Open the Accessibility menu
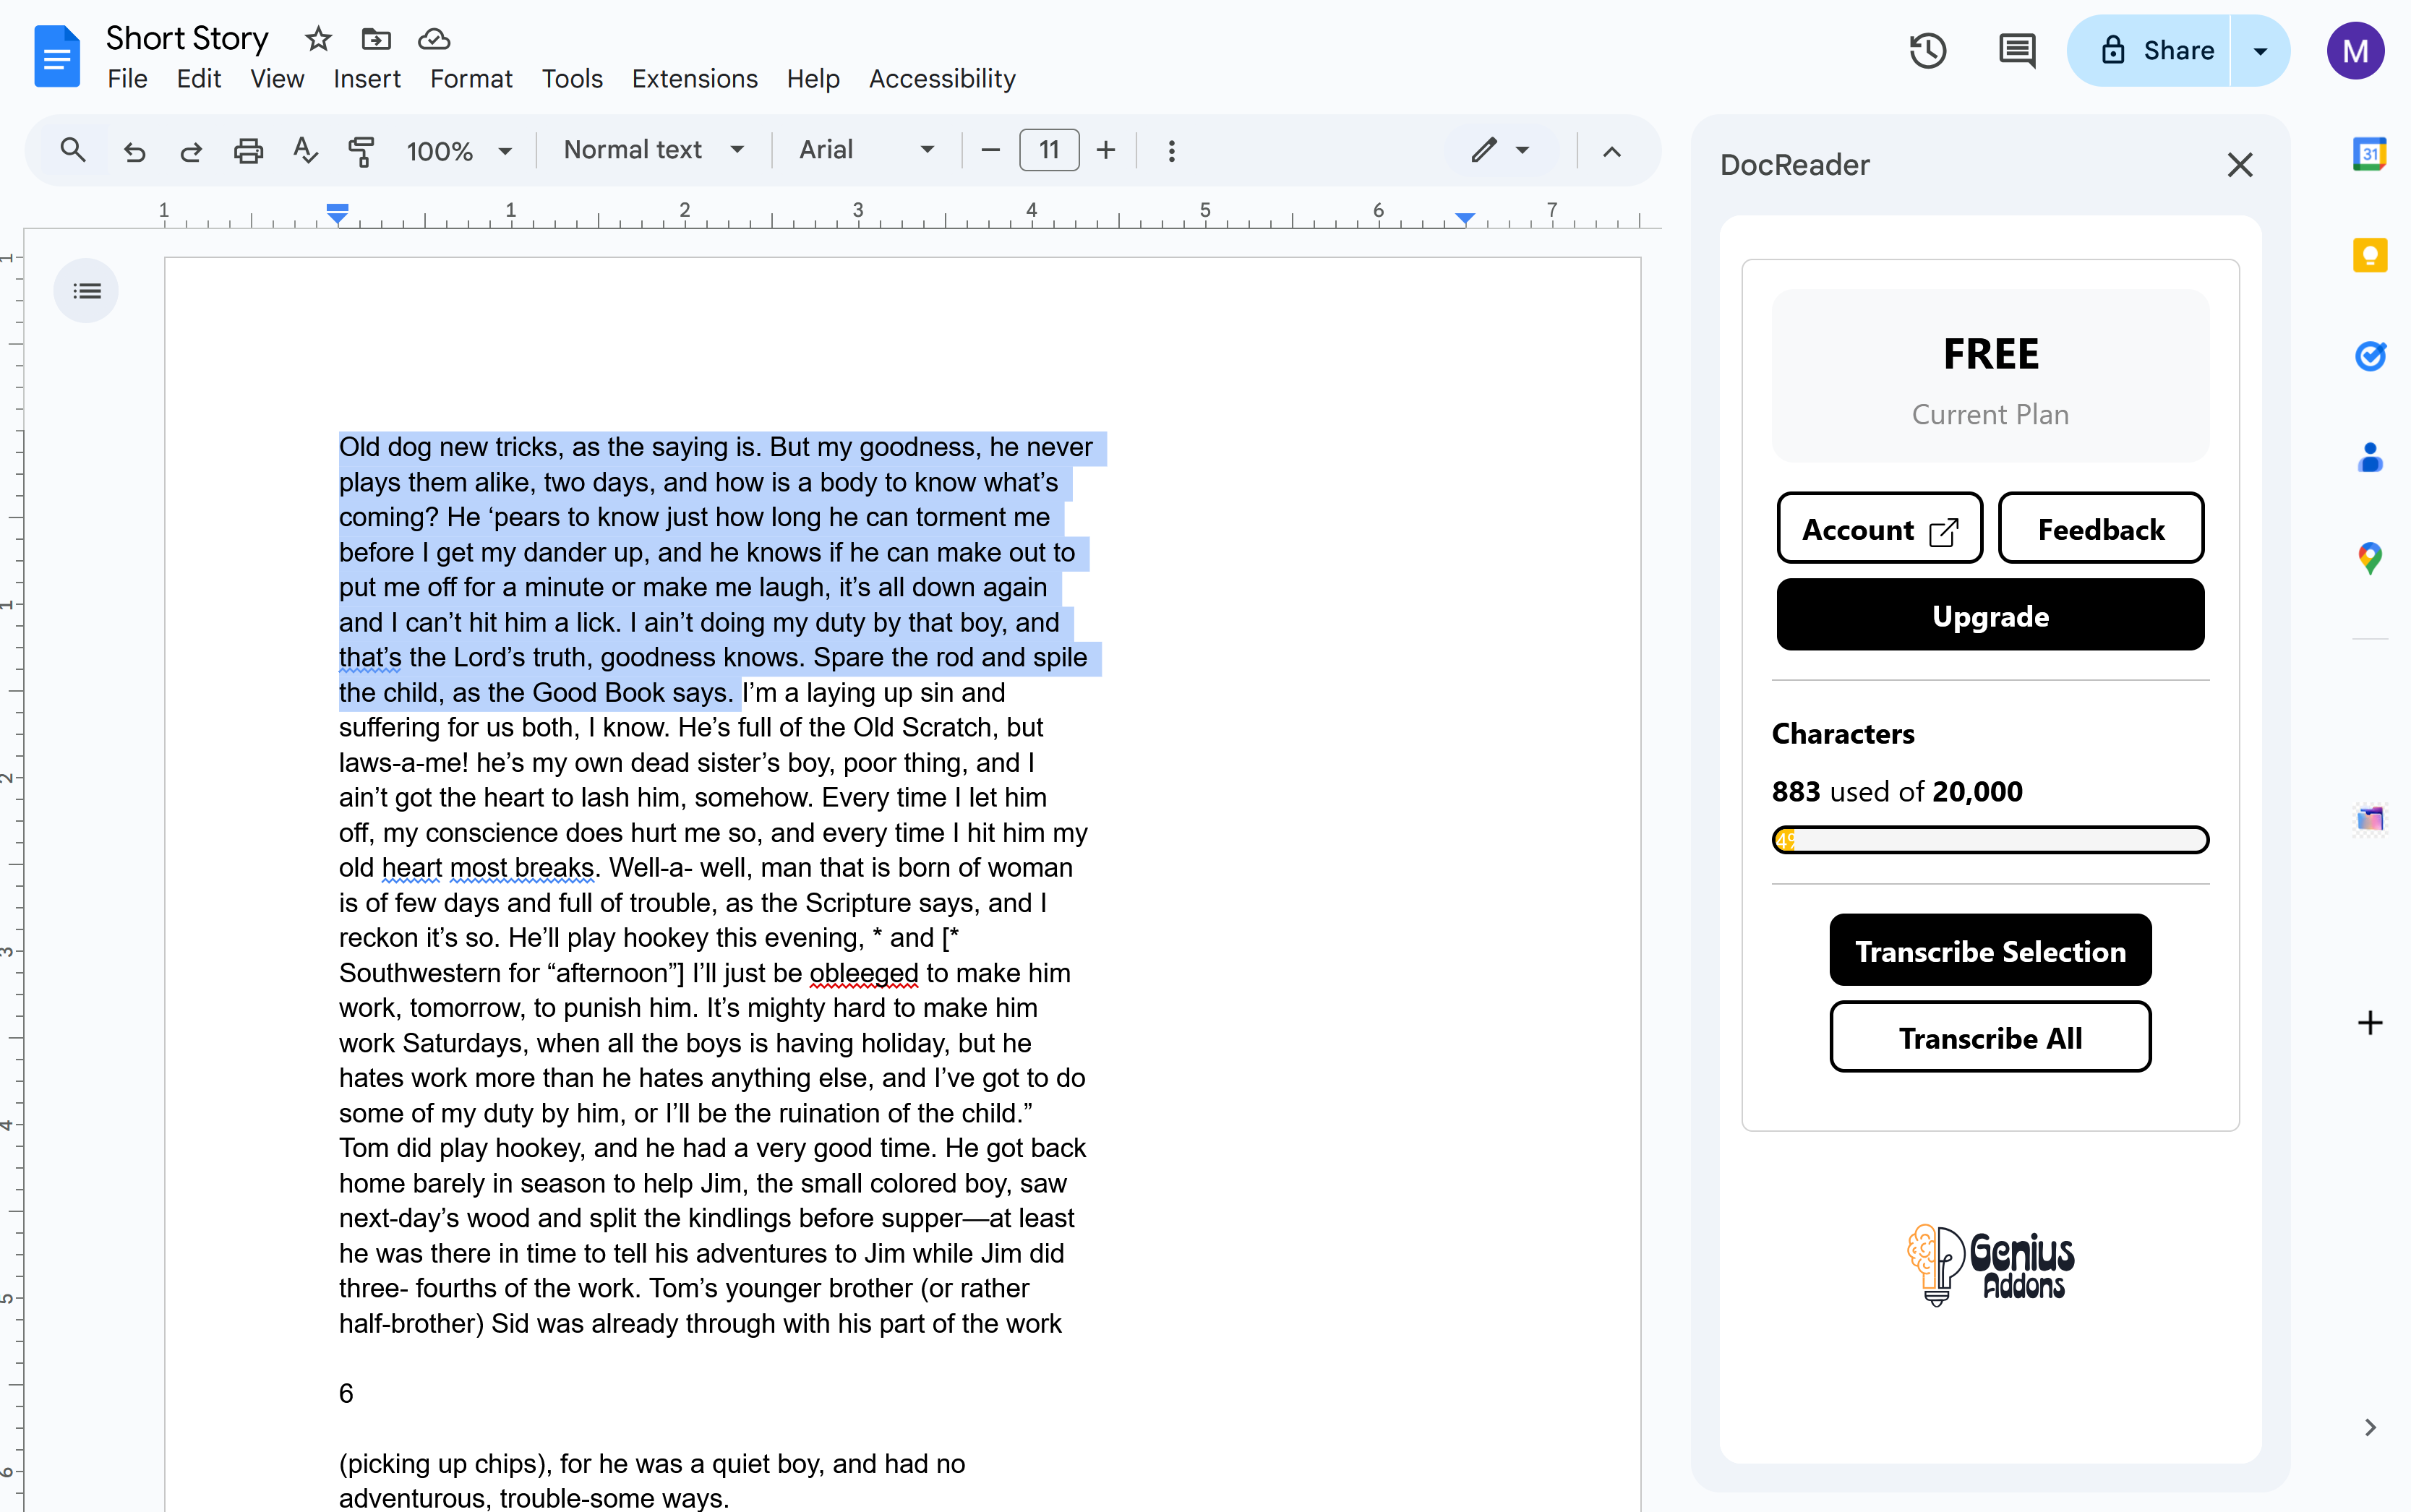2411x1512 pixels. (x=942, y=79)
